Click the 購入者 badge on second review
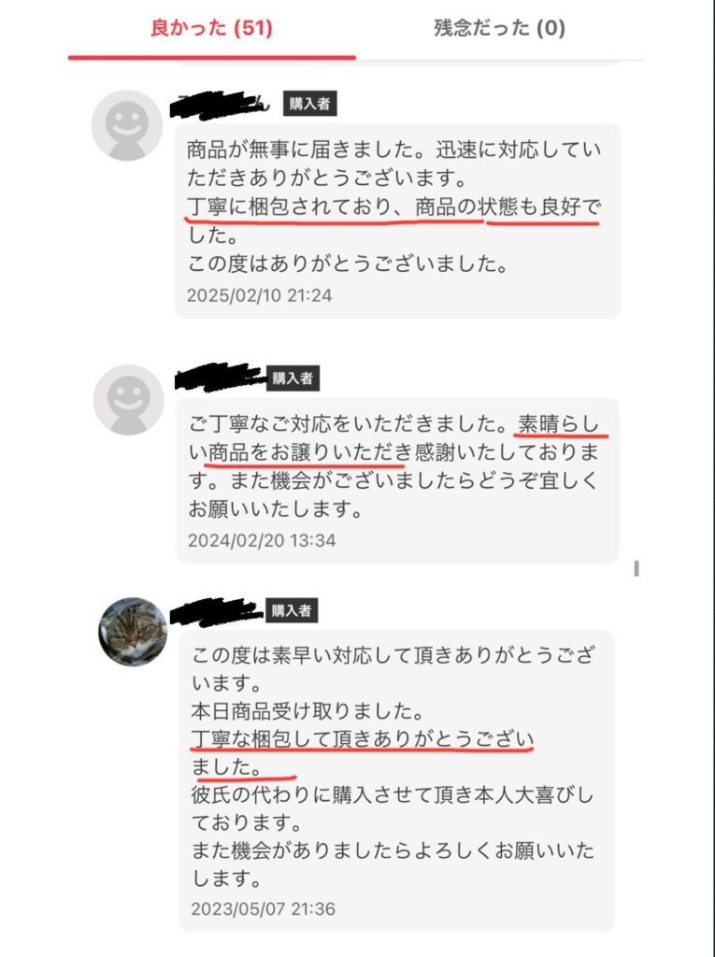This screenshot has height=957, width=715. point(293,378)
